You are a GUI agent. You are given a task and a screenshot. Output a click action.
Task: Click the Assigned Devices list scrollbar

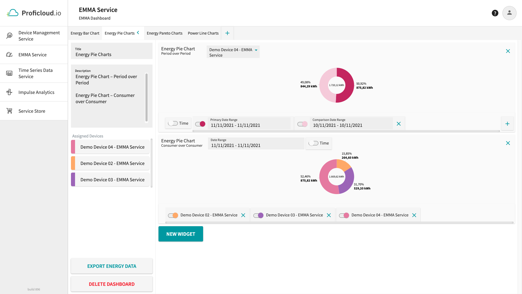click(x=151, y=163)
